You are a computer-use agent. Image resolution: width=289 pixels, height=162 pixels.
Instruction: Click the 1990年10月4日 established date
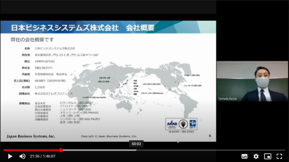click(x=45, y=61)
